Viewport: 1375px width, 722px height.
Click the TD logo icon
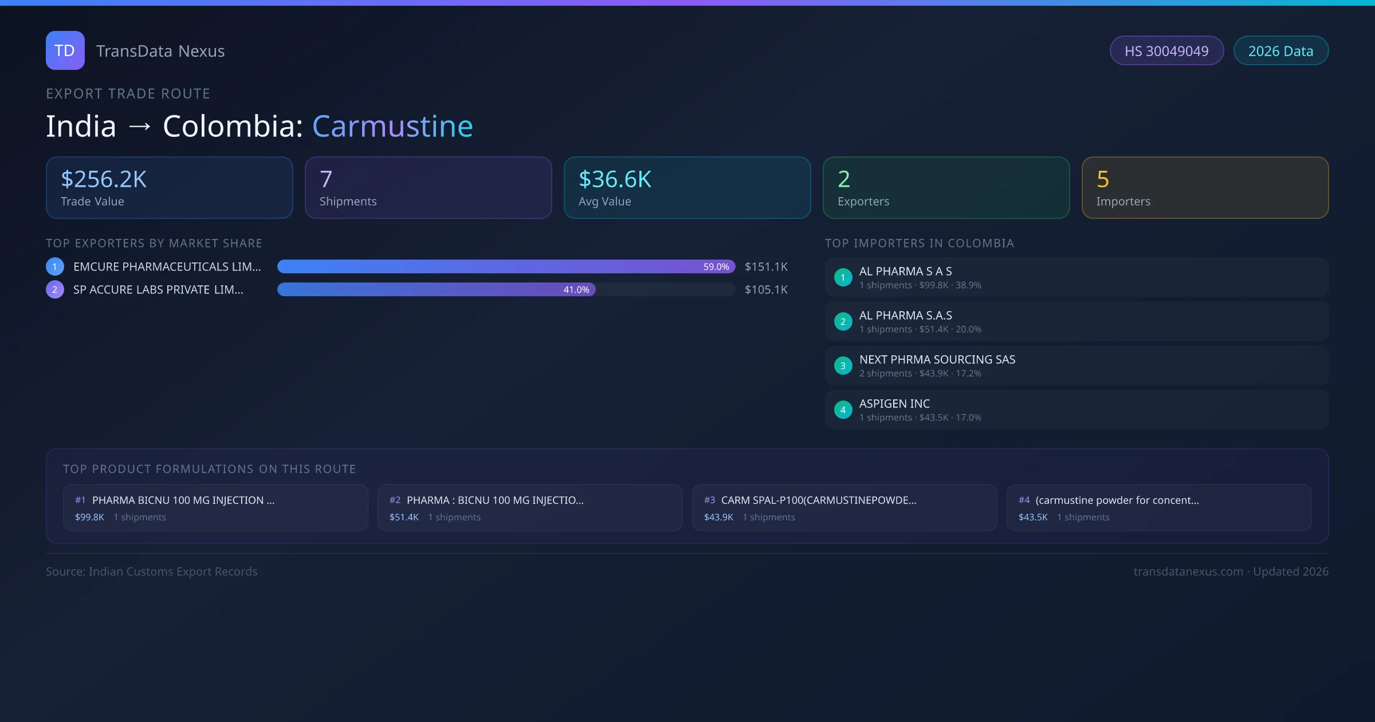click(65, 50)
